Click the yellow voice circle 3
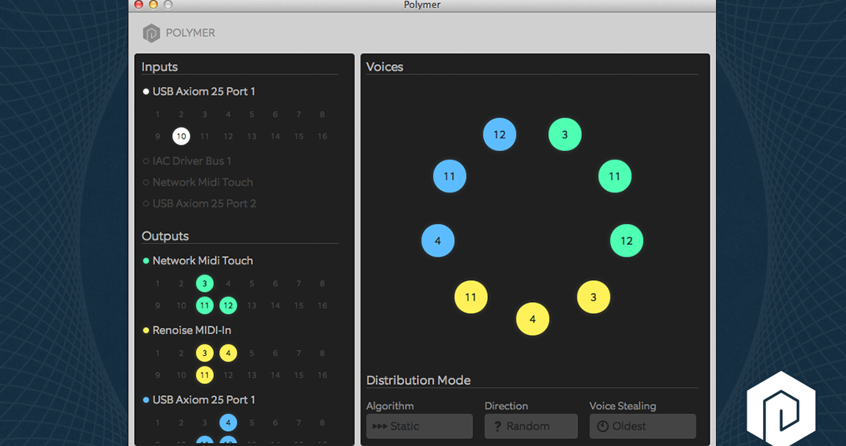Image resolution: width=846 pixels, height=446 pixels. (x=594, y=297)
